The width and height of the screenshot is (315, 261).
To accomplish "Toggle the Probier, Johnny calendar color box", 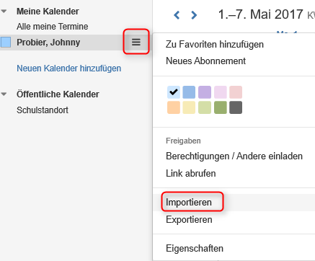I will (6, 42).
